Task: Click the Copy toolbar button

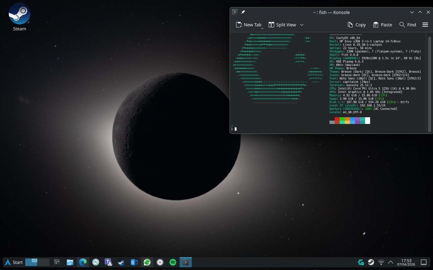Action: point(357,25)
